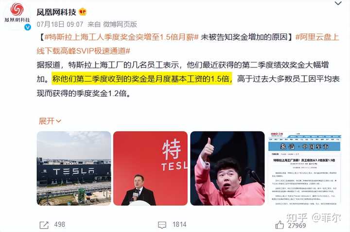
Task: Open the comments speech bubble icon
Action: (x=162, y=225)
